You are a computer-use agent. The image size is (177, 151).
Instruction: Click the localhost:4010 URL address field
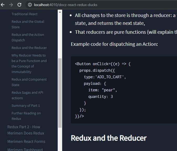pyautogui.click(x=66, y=5)
